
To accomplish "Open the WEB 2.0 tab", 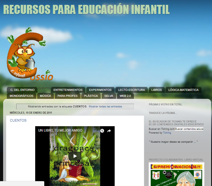I will (125, 96).
